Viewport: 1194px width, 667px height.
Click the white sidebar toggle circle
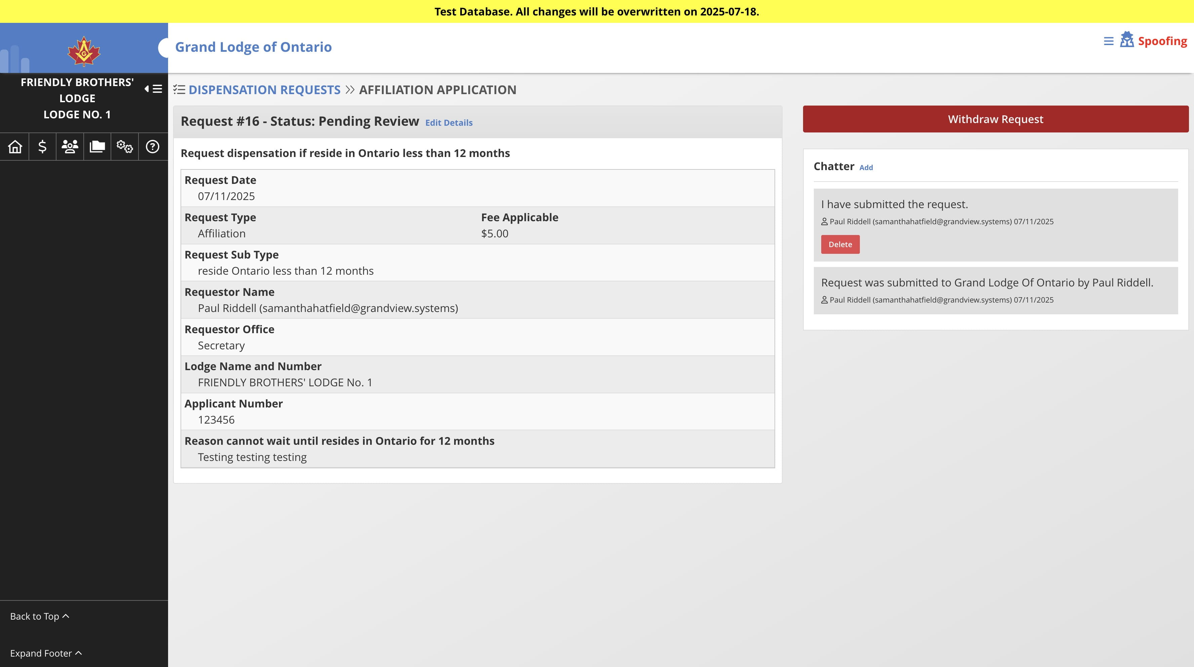click(x=163, y=48)
